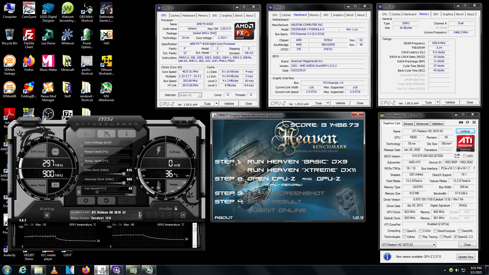Screen dimensions: 489x275
Task: Click the volume speaker icon in system tray
Action: [x=457, y=270]
